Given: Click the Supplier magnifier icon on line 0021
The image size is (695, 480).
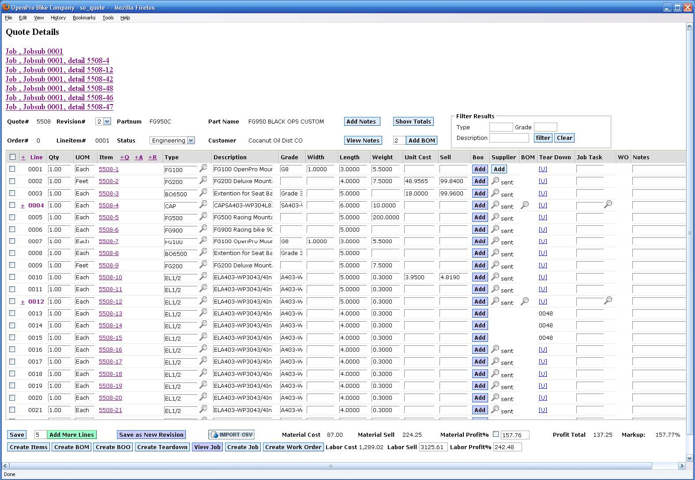Looking at the screenshot, I should point(496,409).
